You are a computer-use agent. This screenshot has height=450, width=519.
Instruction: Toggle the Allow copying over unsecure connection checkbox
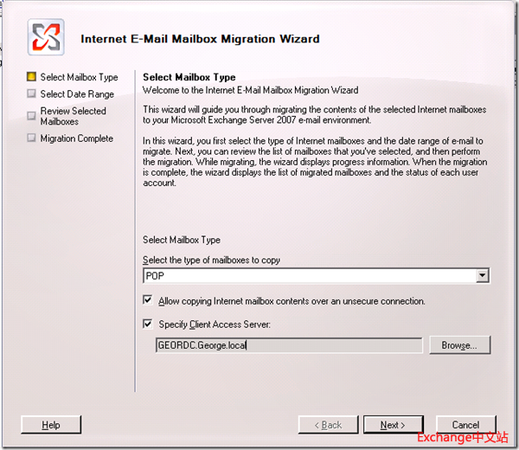point(149,301)
